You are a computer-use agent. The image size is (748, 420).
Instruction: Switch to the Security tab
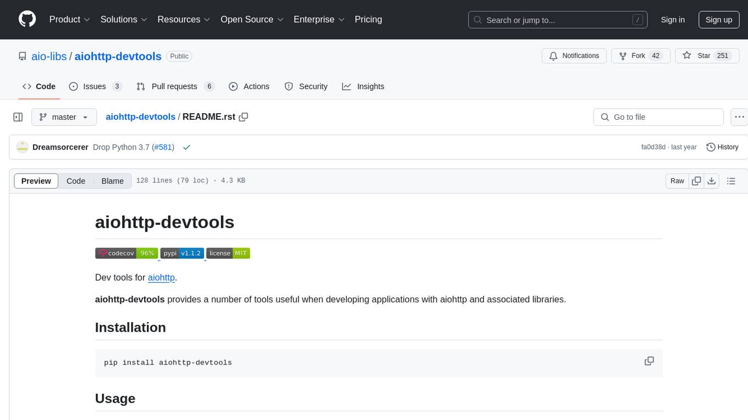(306, 86)
